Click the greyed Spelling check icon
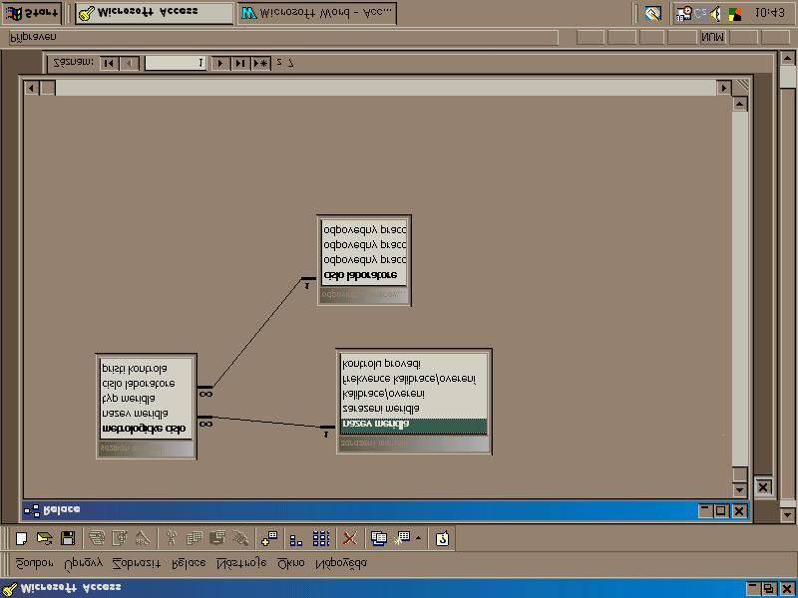The height and width of the screenshot is (598, 798). pos(143,538)
